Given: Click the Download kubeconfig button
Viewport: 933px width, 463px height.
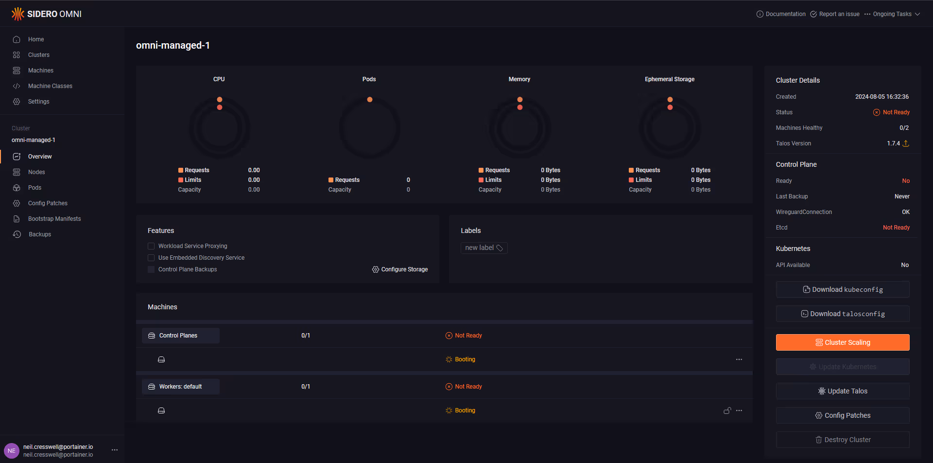Looking at the screenshot, I should (843, 289).
